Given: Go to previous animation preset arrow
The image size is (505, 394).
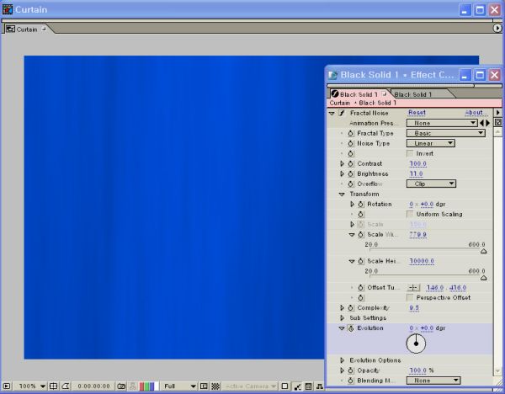Looking at the screenshot, I should 481,123.
